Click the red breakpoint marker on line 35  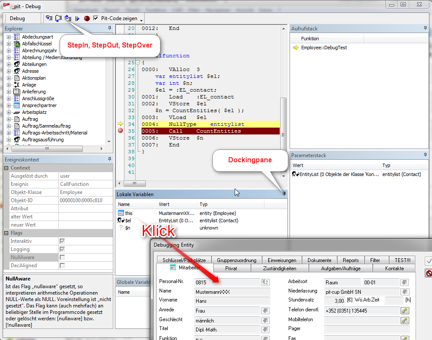coord(121,130)
